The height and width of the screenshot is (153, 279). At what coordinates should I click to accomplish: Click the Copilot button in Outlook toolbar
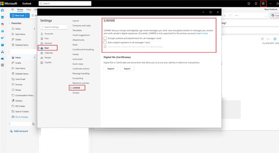click(x=275, y=16)
